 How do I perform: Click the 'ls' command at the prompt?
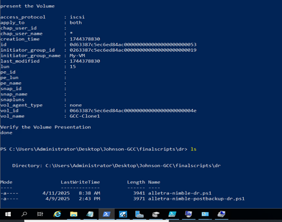coord(194,149)
